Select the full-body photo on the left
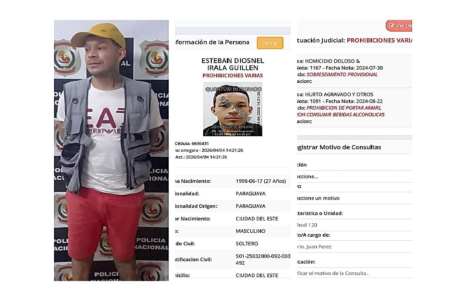 pos(111,150)
